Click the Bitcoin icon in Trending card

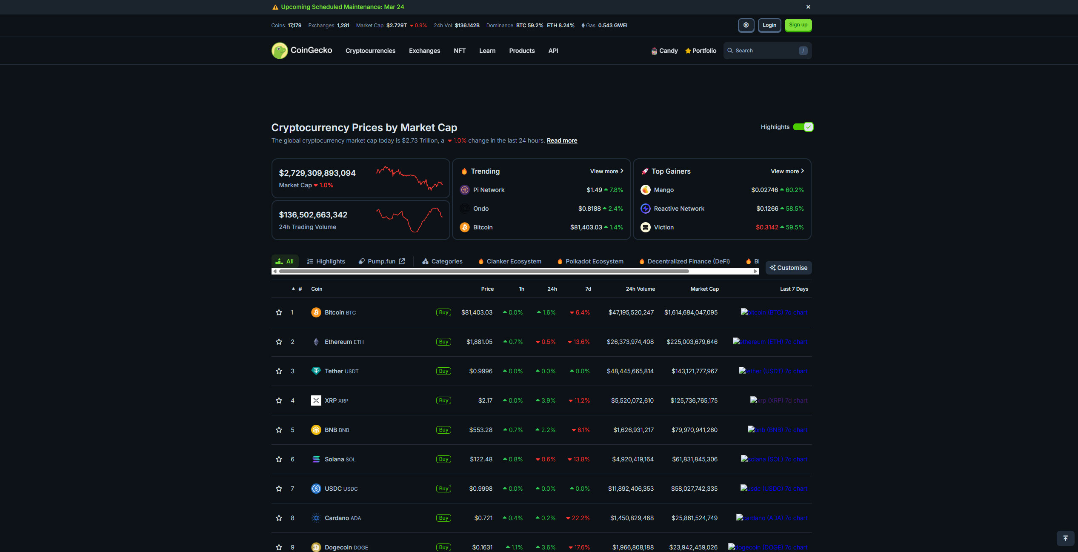[465, 227]
